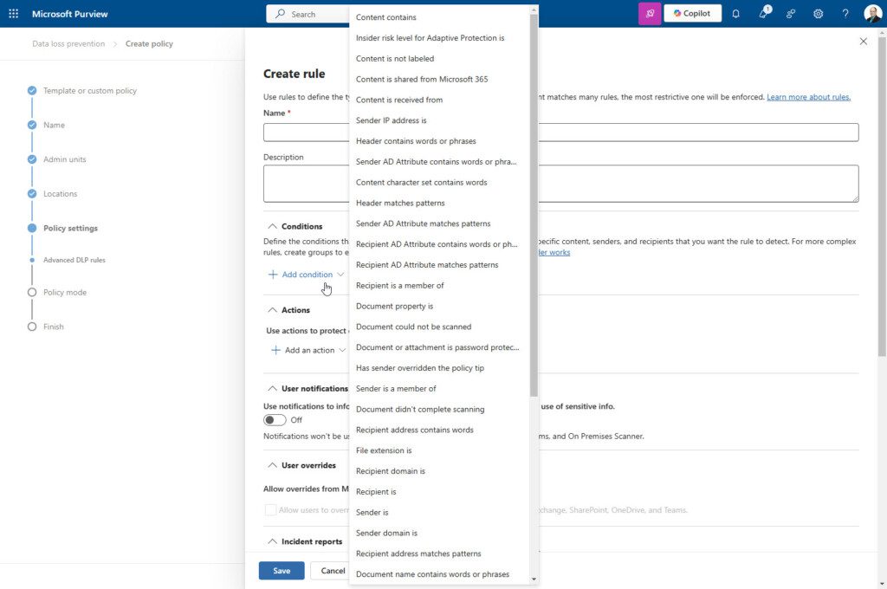
Task: Open the Data loss prevention breadcrumb
Action: coord(68,43)
